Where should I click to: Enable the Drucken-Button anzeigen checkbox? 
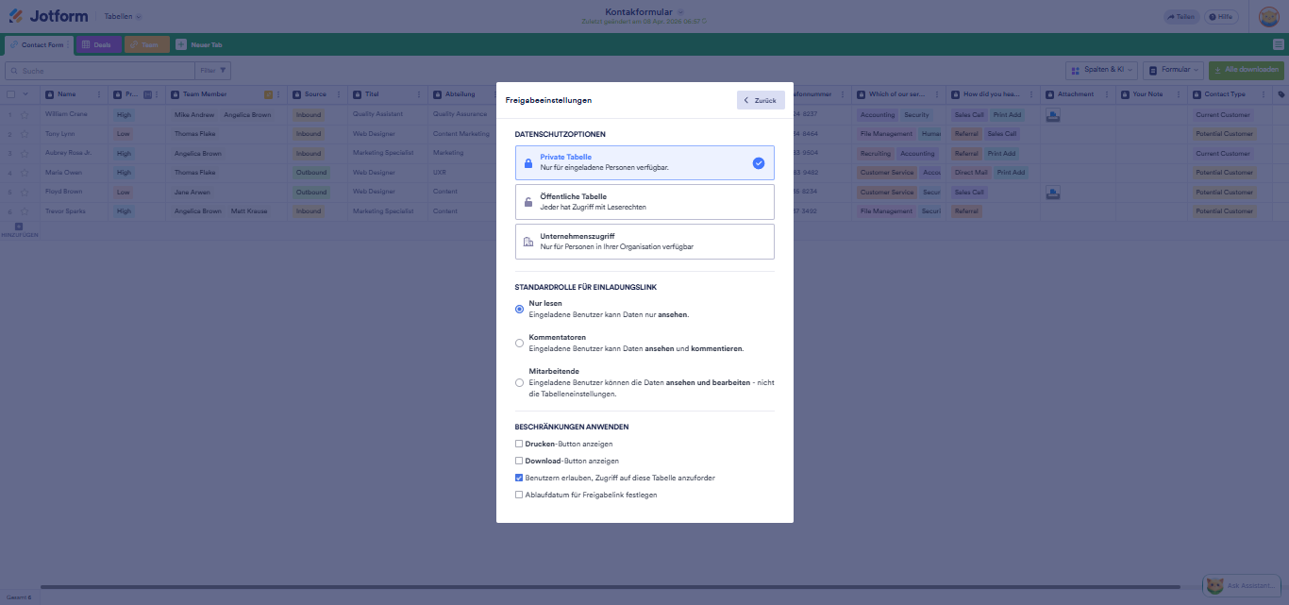pos(518,444)
